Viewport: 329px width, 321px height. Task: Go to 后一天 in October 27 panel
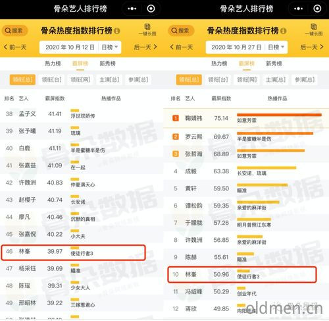point(312,47)
